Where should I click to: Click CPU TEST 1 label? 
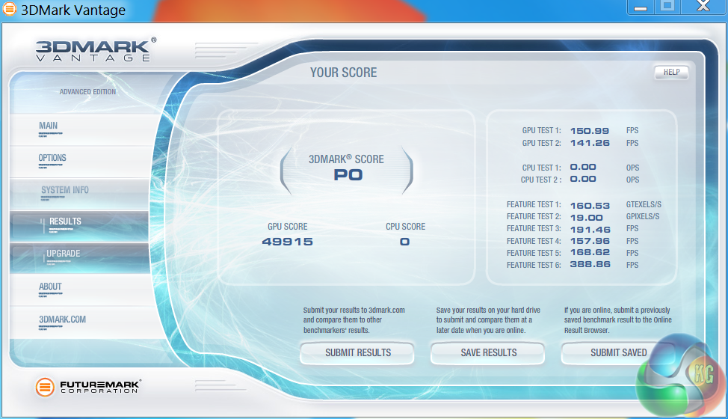tap(541, 168)
